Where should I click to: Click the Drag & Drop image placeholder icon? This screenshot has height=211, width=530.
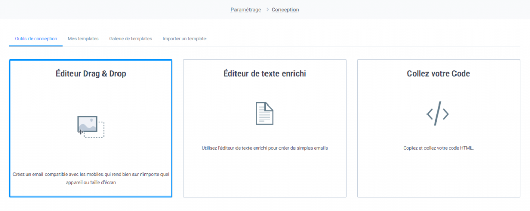coord(91,127)
